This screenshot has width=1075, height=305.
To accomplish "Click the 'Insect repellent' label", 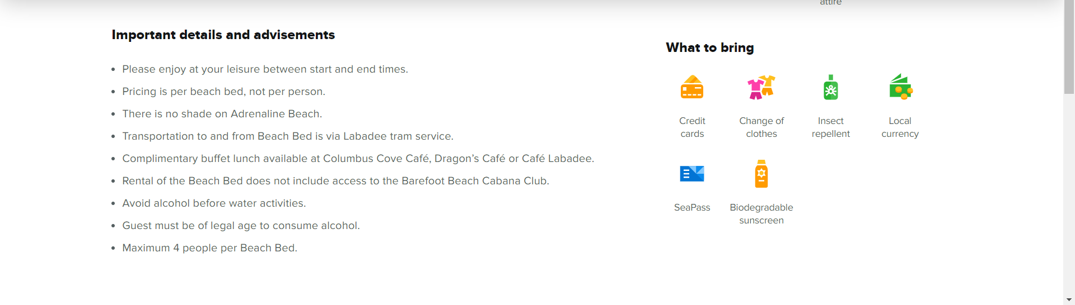I will tap(831, 127).
